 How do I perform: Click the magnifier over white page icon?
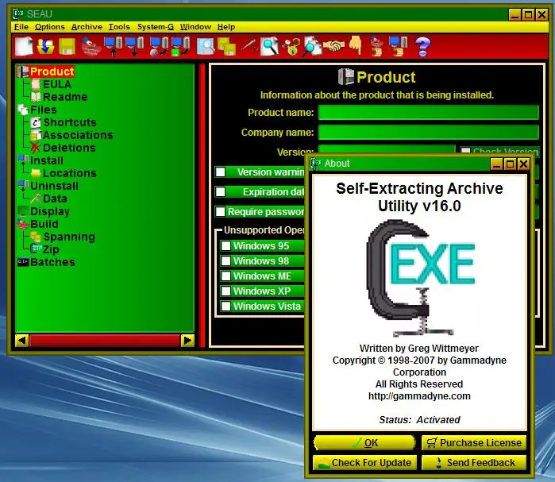tap(269, 46)
